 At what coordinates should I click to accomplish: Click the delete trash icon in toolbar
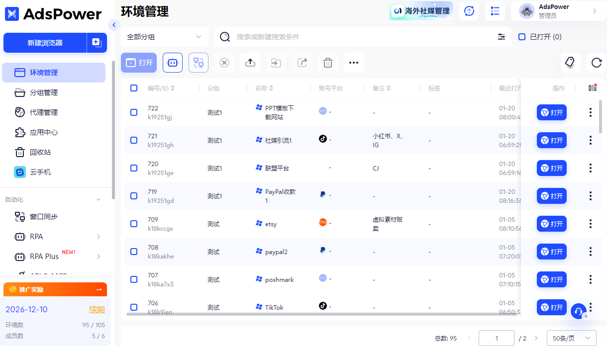[x=327, y=63]
